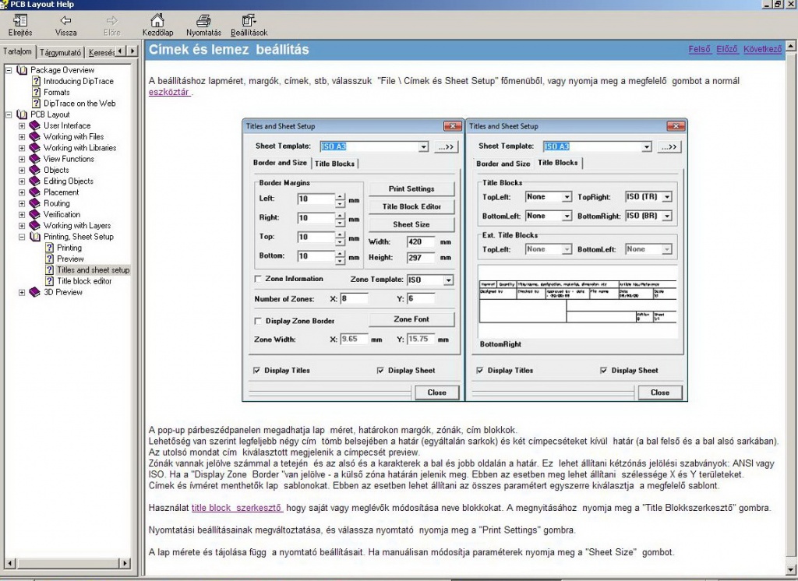798x581 pixels.
Task: Click the Formats topic page icon
Action: pyautogui.click(x=36, y=92)
